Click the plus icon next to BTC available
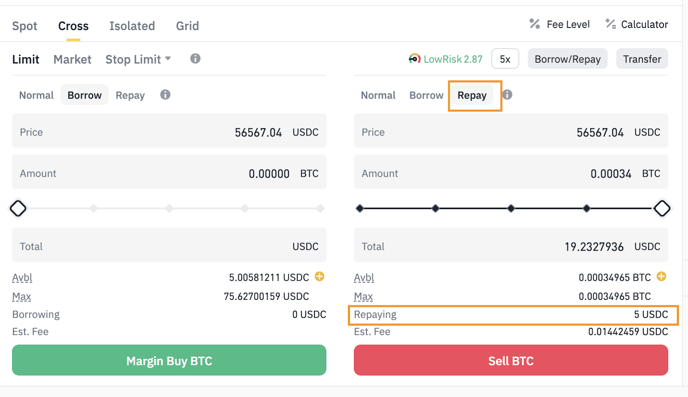Image resolution: width=688 pixels, height=397 pixels. coord(661,277)
